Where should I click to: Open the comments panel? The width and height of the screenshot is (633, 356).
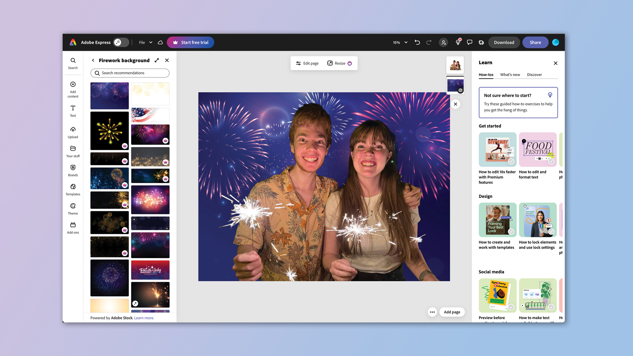(x=469, y=42)
